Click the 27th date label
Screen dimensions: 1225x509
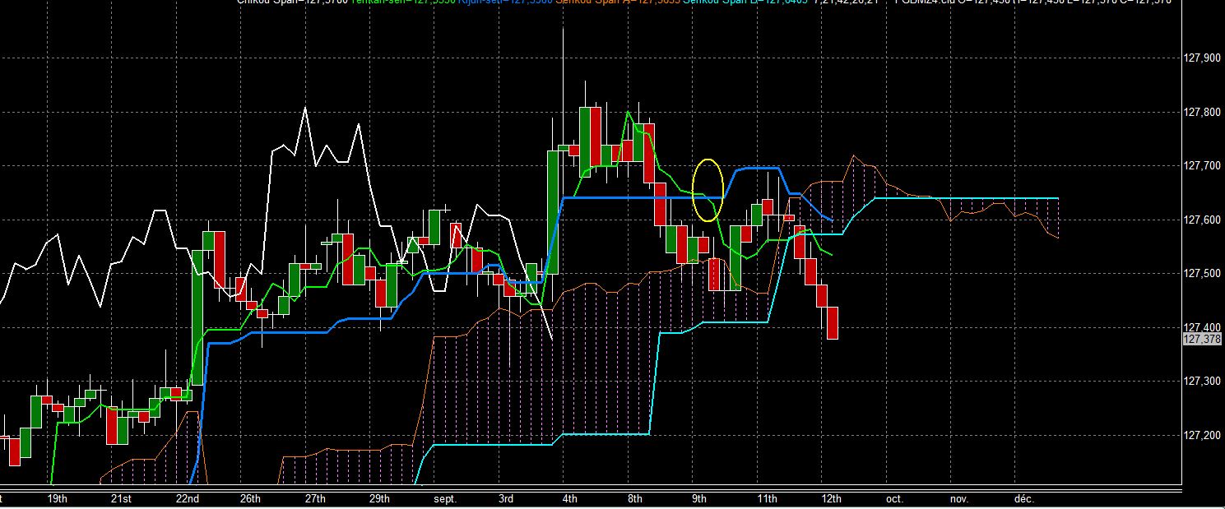(315, 499)
